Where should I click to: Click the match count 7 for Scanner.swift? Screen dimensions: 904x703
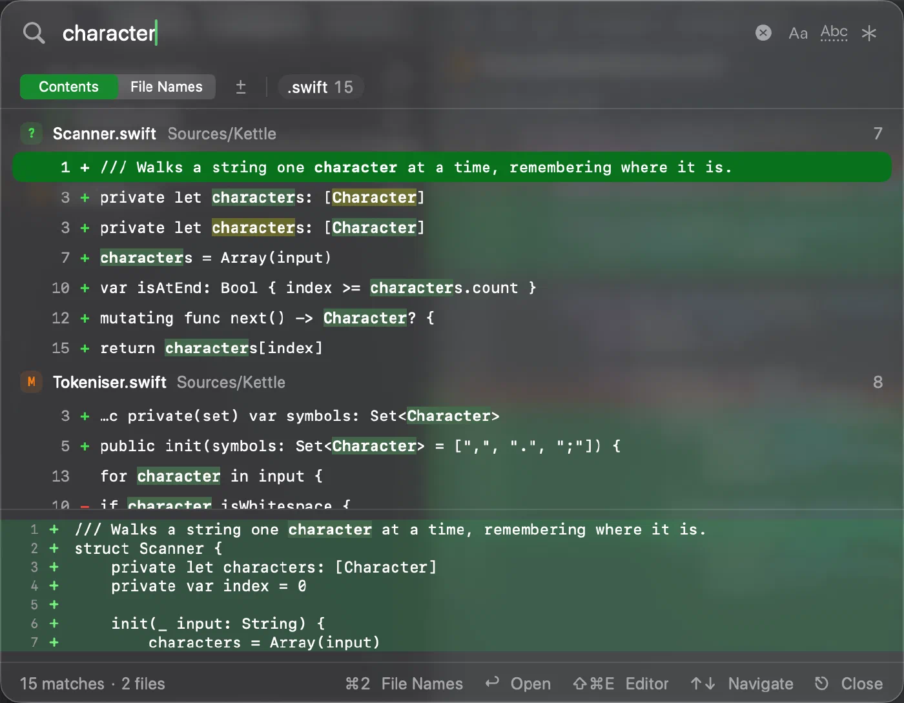click(x=878, y=134)
